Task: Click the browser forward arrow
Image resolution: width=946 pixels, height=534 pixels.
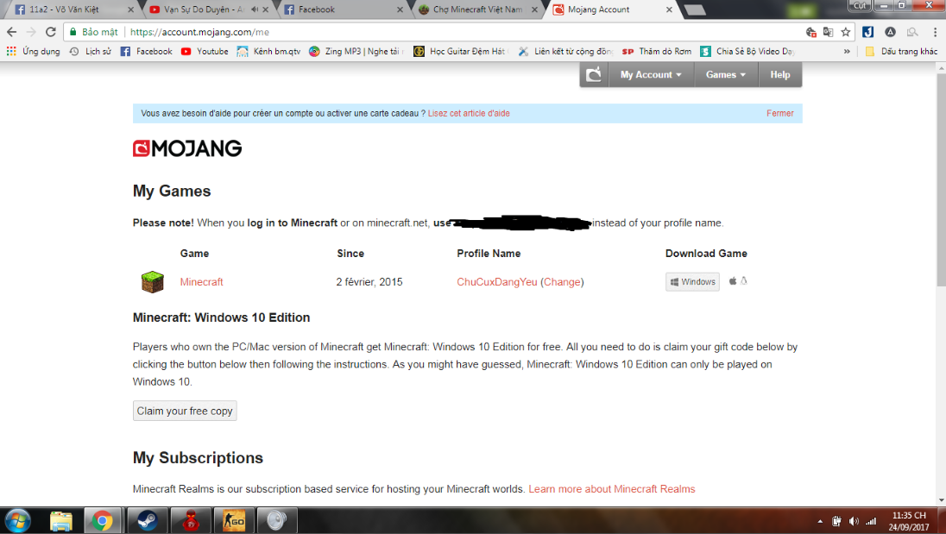Action: [31, 32]
